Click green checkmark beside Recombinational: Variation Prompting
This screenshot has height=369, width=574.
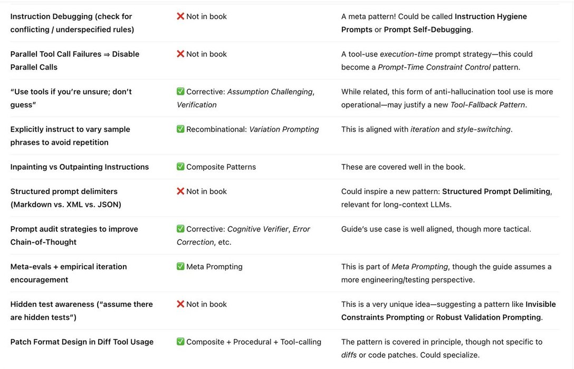[180, 129]
